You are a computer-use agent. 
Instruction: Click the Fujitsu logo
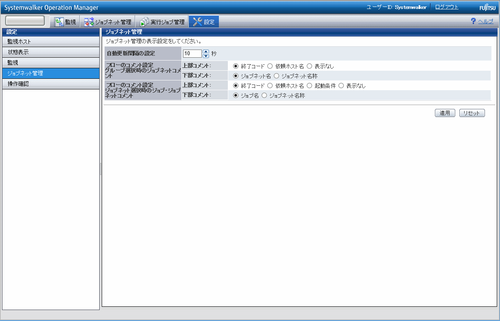tap(487, 7)
